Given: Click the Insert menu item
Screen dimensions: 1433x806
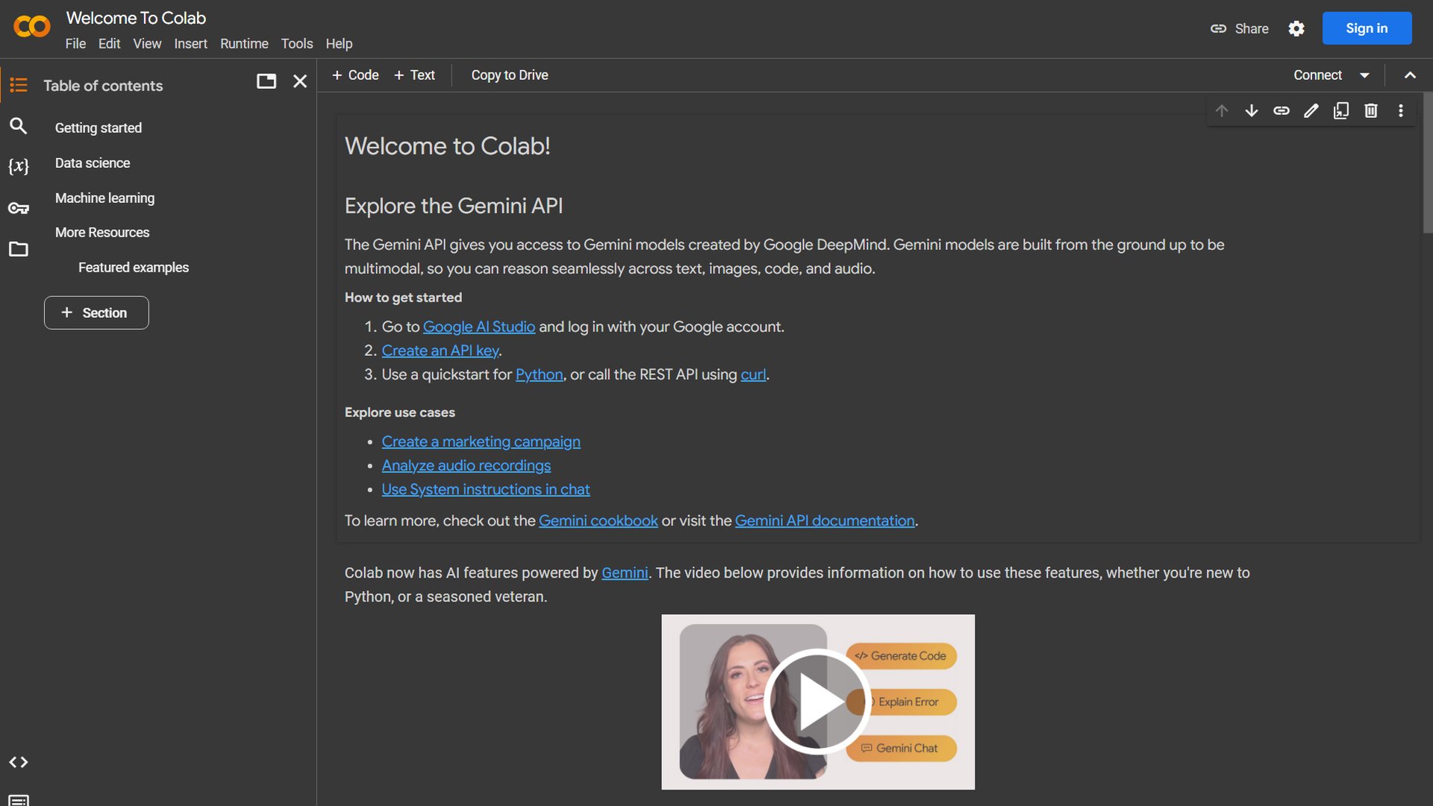Looking at the screenshot, I should tap(190, 43).
